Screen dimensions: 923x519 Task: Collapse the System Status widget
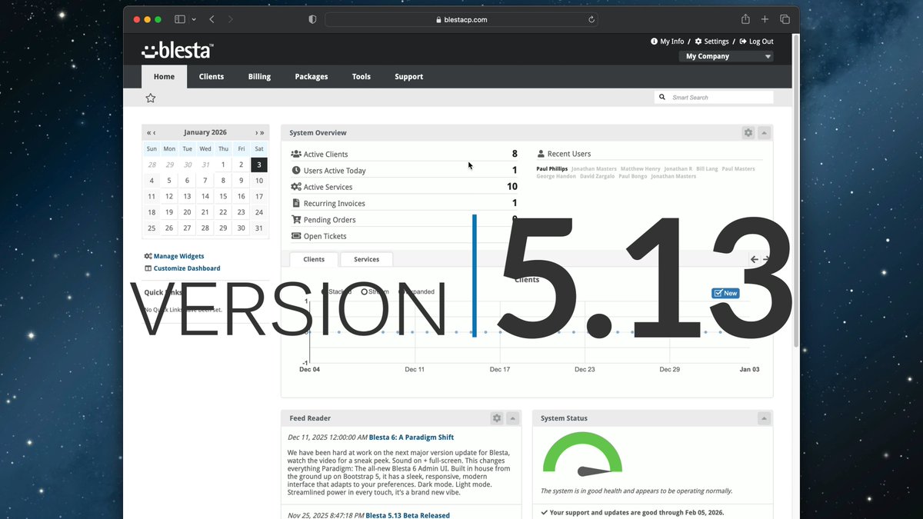(764, 418)
